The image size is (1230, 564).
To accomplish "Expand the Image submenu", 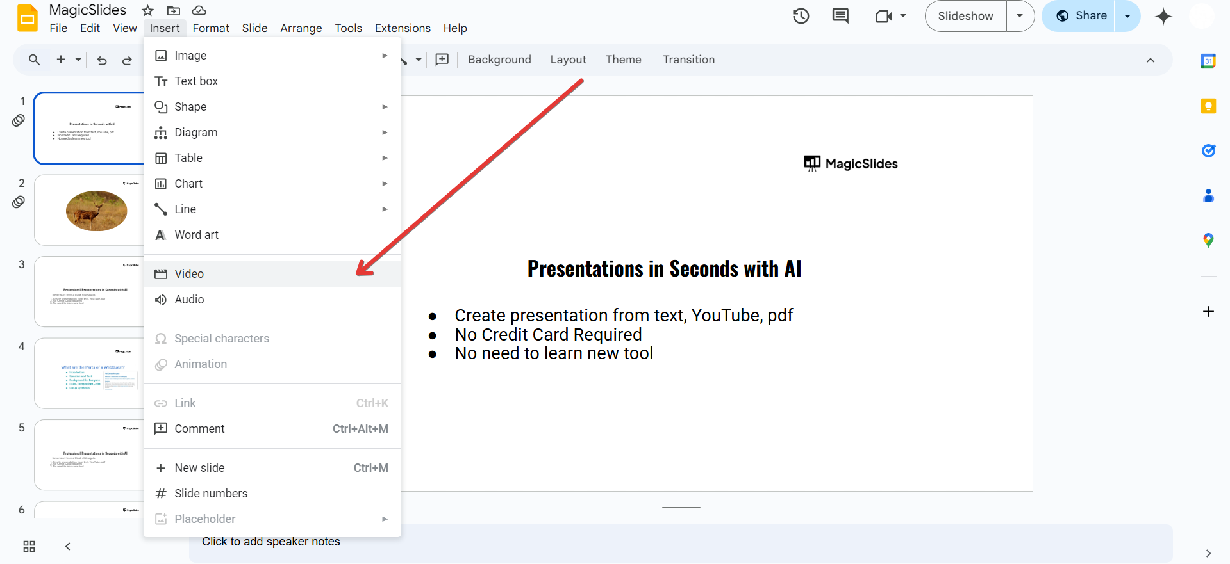I will coord(272,56).
